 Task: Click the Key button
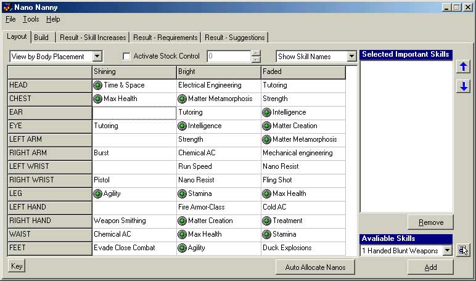pos(17,266)
